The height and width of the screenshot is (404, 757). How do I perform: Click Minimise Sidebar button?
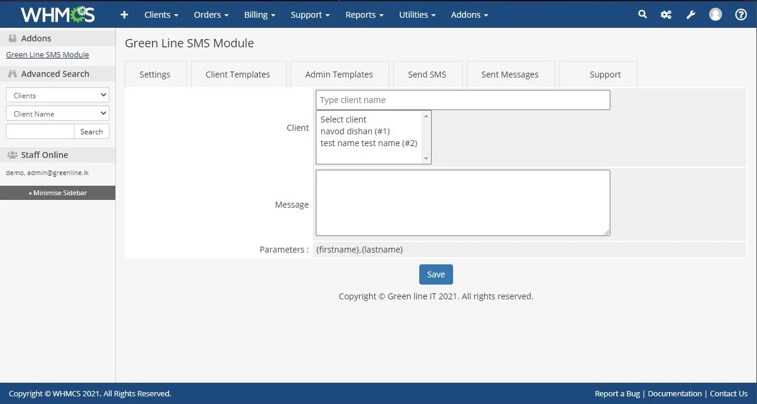57,193
